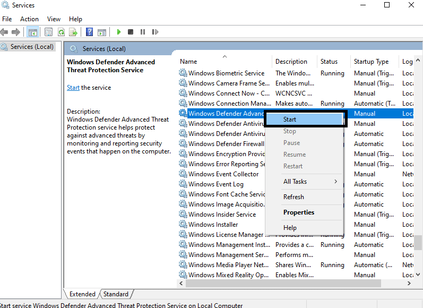Select Windows Event Collector service name
423x308 pixels.
click(x=223, y=174)
